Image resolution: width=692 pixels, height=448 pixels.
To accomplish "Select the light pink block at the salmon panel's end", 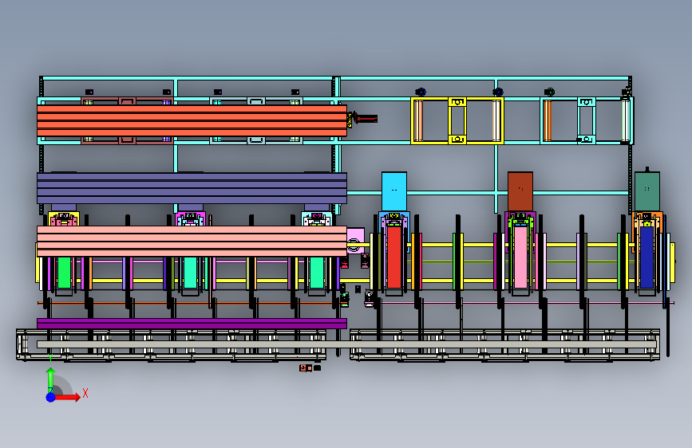I will click(356, 241).
